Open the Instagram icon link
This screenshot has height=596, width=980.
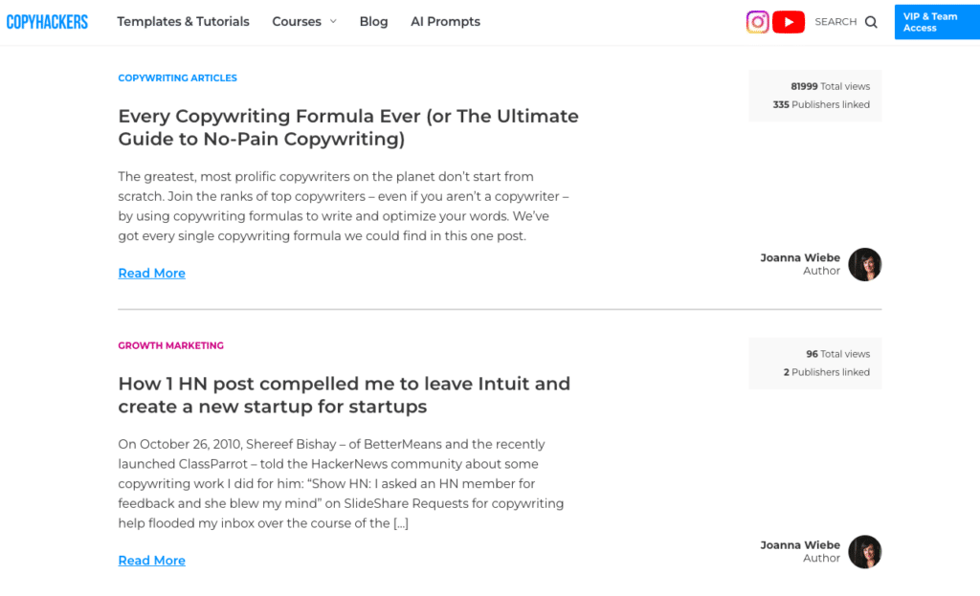(x=758, y=22)
